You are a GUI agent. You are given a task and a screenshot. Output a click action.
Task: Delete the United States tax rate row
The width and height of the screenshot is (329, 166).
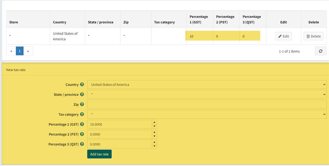314,36
